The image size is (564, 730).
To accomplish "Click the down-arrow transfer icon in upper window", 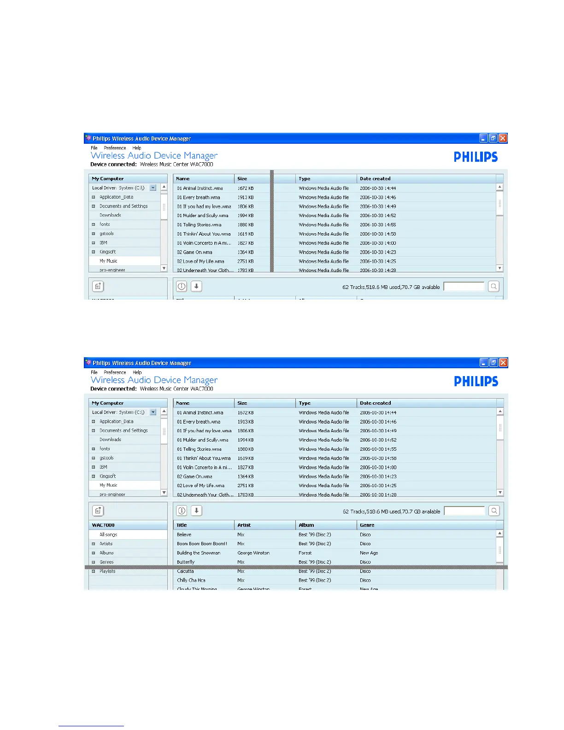I will click(197, 286).
